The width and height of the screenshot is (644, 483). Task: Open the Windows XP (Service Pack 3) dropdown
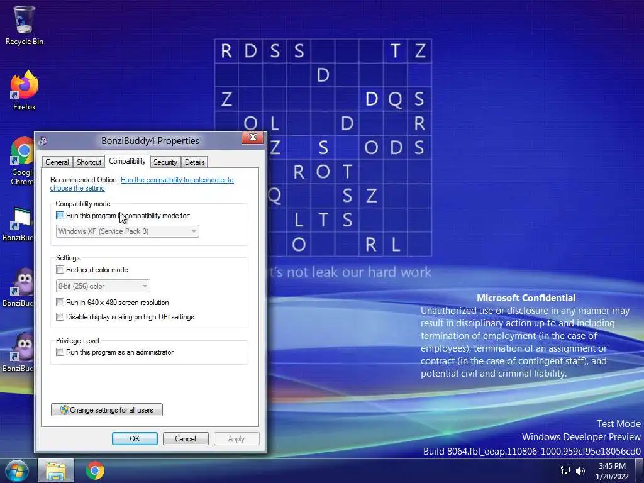click(x=127, y=231)
